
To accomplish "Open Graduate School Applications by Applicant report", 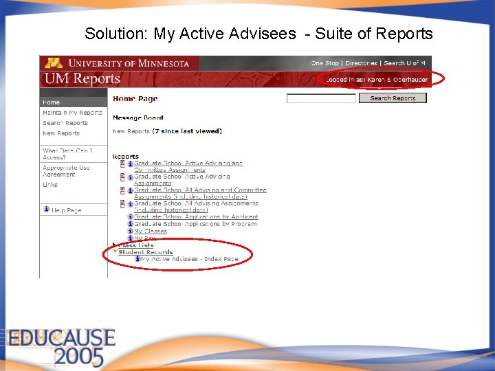I will (196, 216).
